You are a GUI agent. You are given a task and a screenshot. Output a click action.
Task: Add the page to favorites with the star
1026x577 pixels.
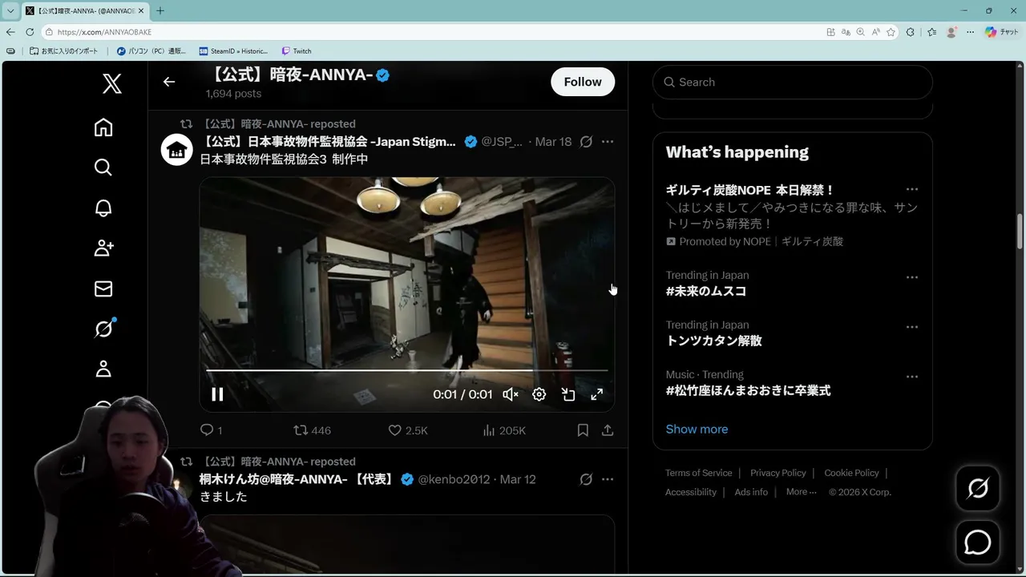coord(891,32)
